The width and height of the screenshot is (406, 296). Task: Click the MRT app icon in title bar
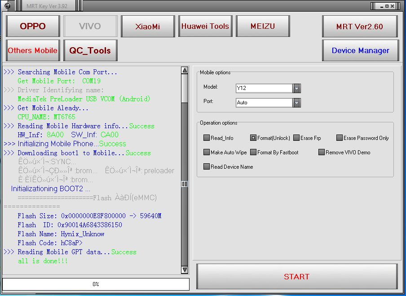(x=8, y=6)
